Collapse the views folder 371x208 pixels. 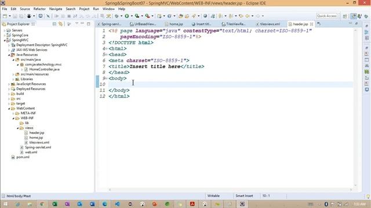coord(18,128)
